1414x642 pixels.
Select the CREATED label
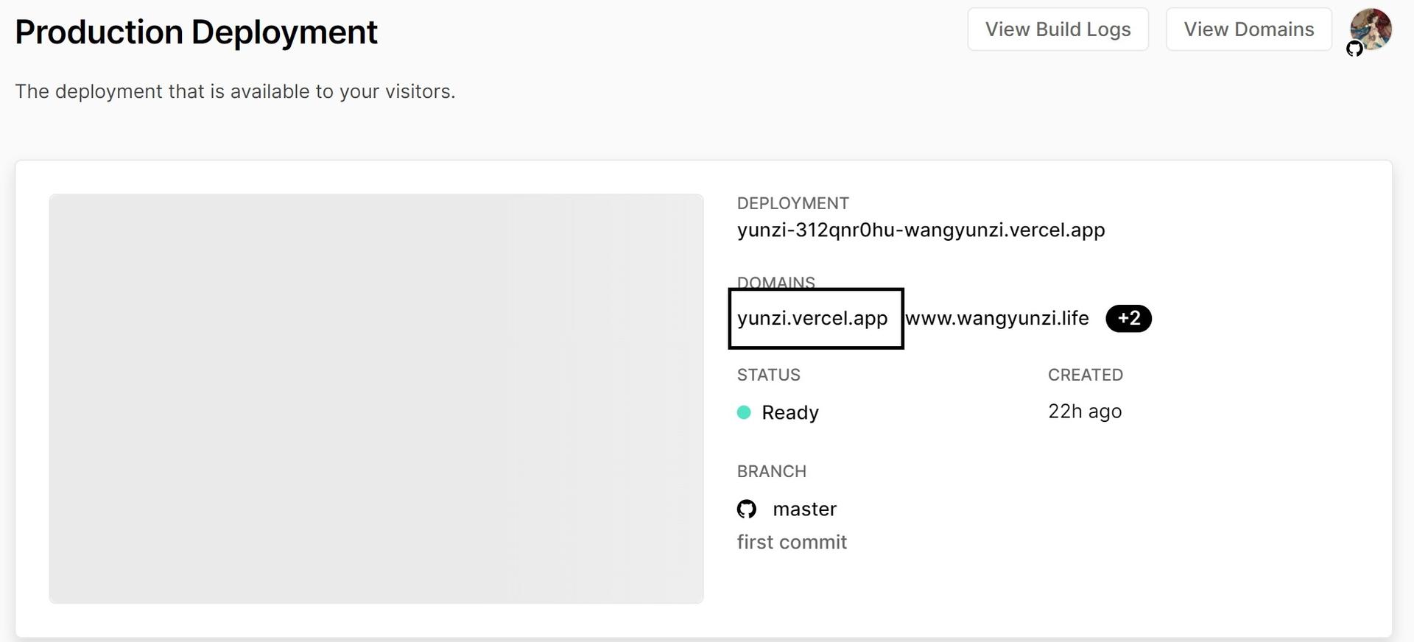click(1086, 375)
